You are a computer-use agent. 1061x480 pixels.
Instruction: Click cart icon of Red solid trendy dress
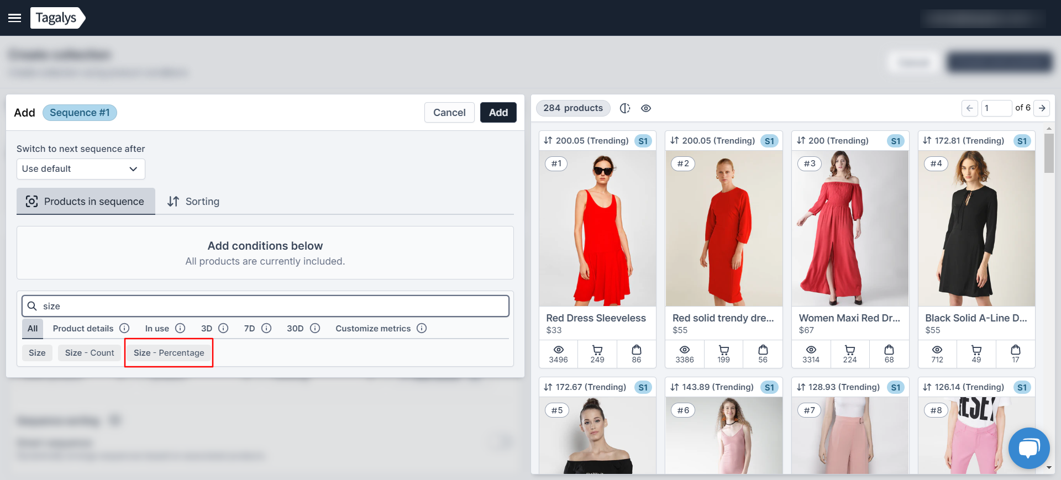point(724,350)
